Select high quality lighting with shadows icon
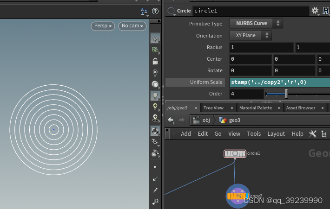The image size is (330, 209). (x=155, y=118)
